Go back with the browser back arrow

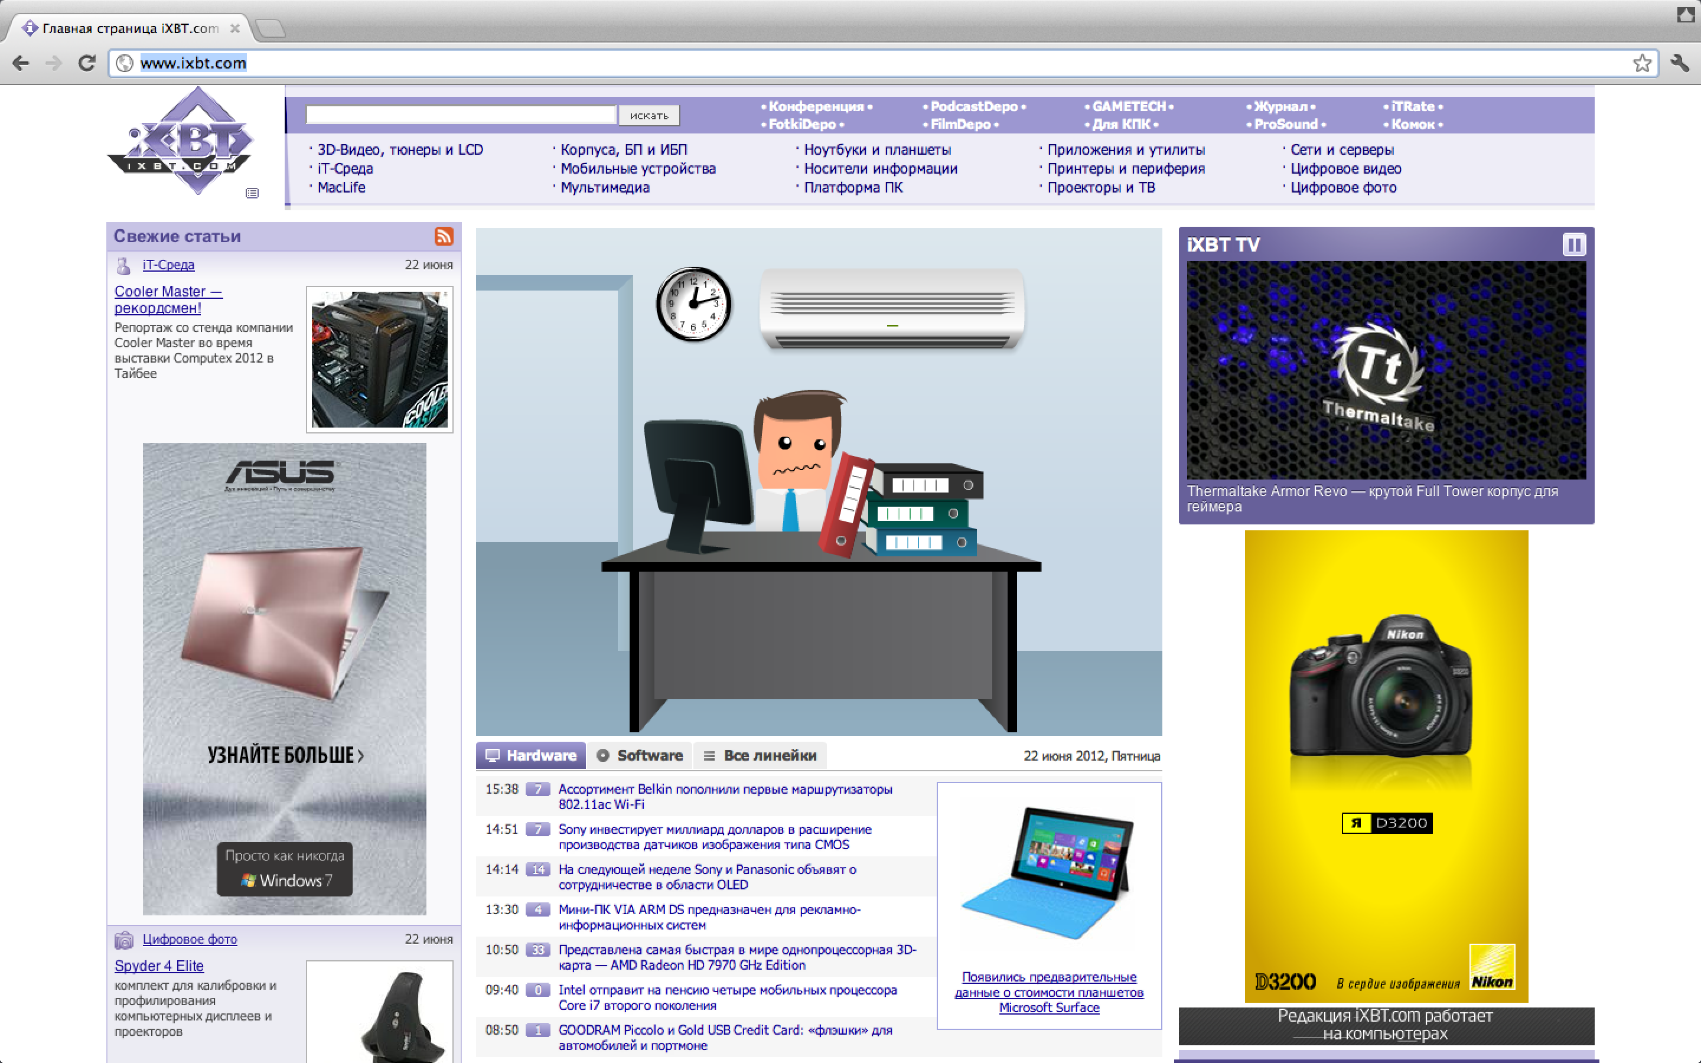21,63
